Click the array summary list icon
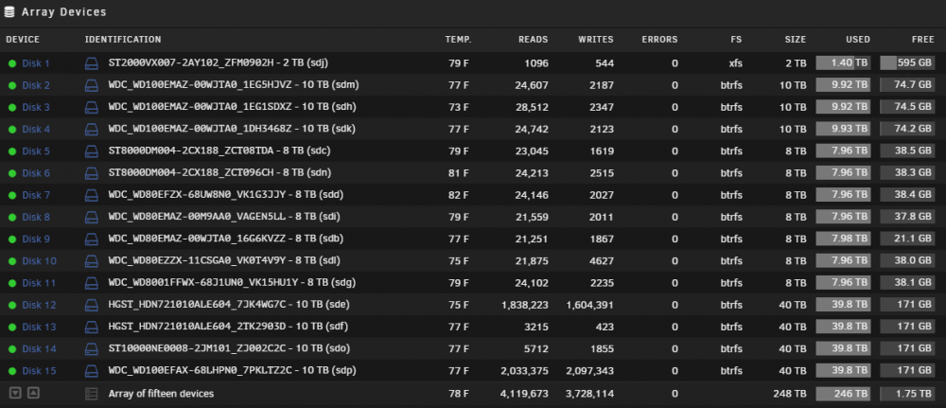 pos(91,394)
